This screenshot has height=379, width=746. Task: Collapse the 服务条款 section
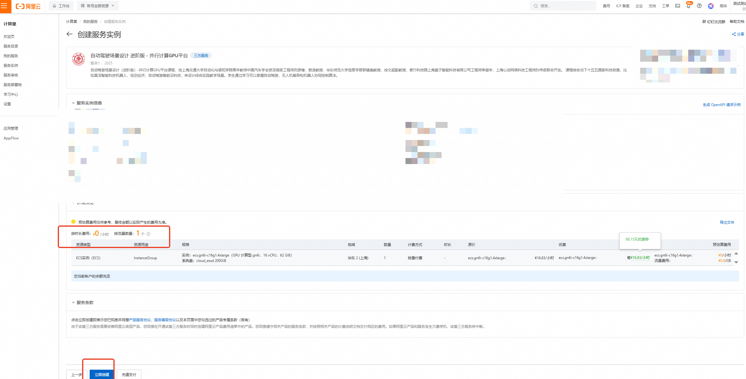coord(73,303)
